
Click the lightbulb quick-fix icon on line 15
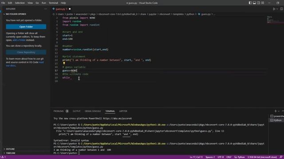(64, 63)
